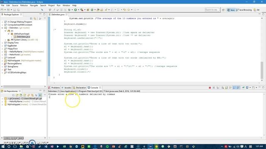Open New file dropdown arrow in toolbar
The image size is (266, 149).
coord(5,10)
